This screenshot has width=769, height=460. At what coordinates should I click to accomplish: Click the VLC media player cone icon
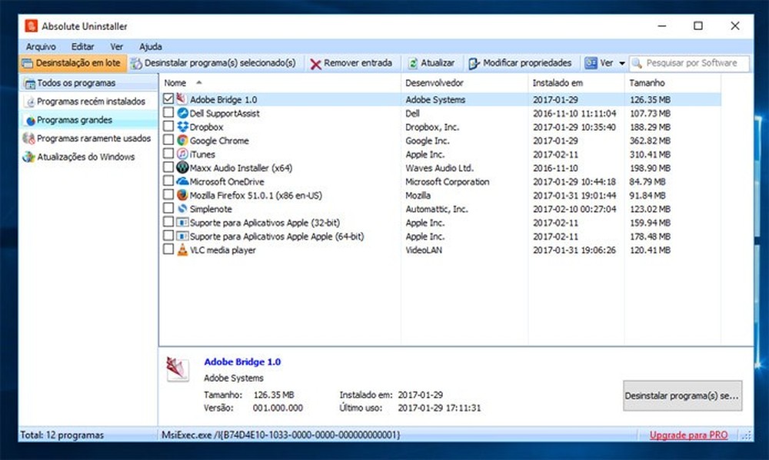coord(181,250)
